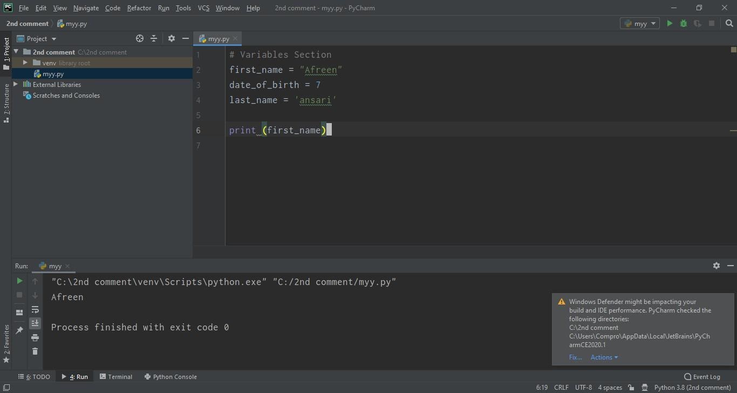
Task: Click myy.py breadcrumb in navigation bar
Action: [x=72, y=24]
